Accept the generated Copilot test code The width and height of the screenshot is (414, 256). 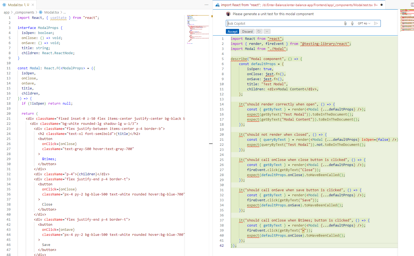(x=233, y=31)
